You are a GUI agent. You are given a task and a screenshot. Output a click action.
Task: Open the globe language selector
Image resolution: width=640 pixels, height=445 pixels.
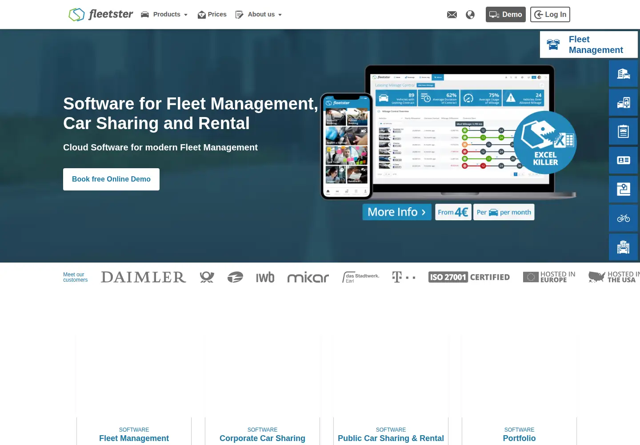coord(470,15)
